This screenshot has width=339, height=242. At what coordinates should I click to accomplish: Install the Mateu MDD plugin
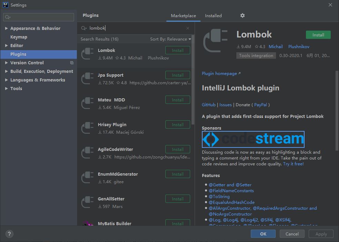[178, 100]
